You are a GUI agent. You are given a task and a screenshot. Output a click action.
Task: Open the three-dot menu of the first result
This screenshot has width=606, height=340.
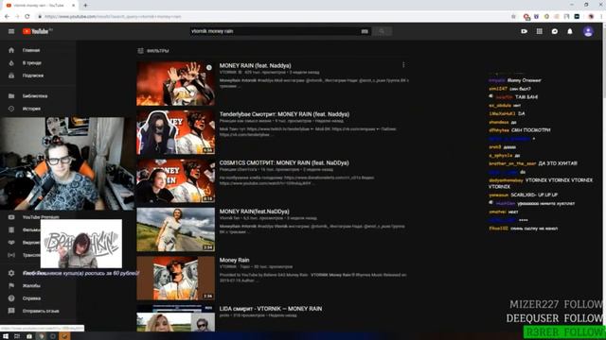tap(403, 65)
